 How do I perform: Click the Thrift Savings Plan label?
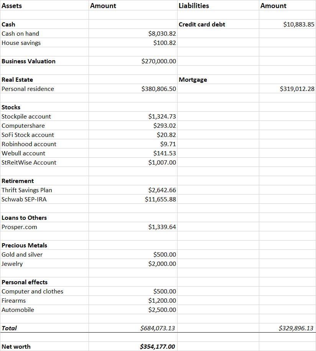tap(26, 190)
